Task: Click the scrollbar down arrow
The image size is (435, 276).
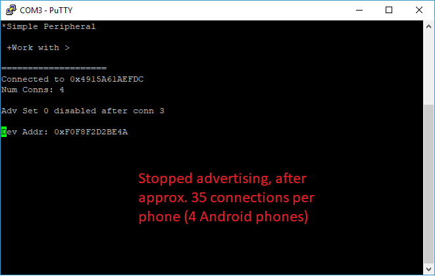Action: click(428, 269)
